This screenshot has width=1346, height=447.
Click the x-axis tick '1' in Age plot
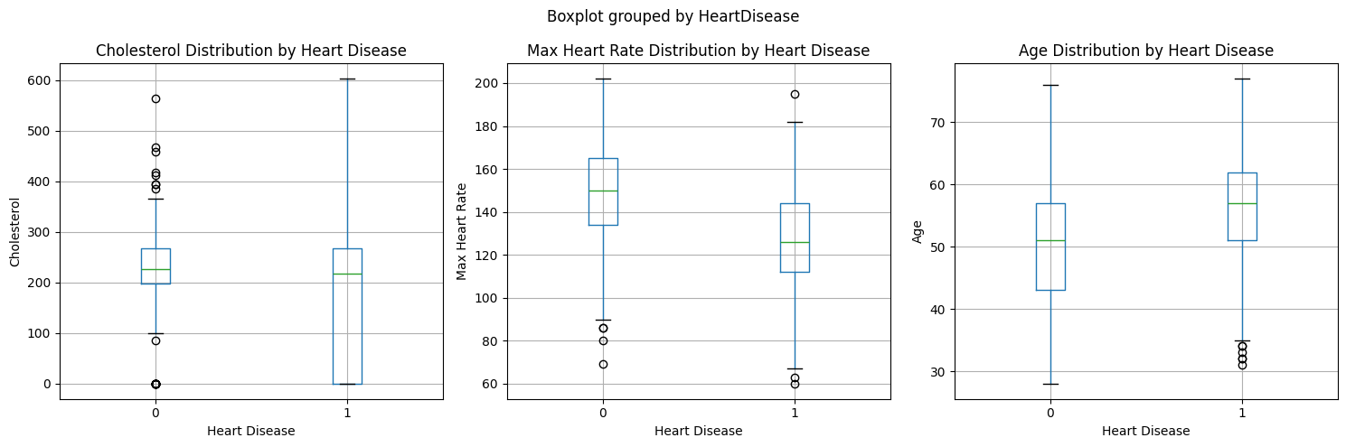pyautogui.click(x=1242, y=413)
